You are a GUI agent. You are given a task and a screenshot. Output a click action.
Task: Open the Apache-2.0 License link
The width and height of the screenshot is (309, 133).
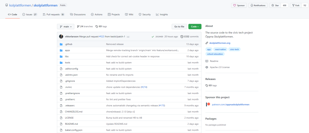[220, 67]
